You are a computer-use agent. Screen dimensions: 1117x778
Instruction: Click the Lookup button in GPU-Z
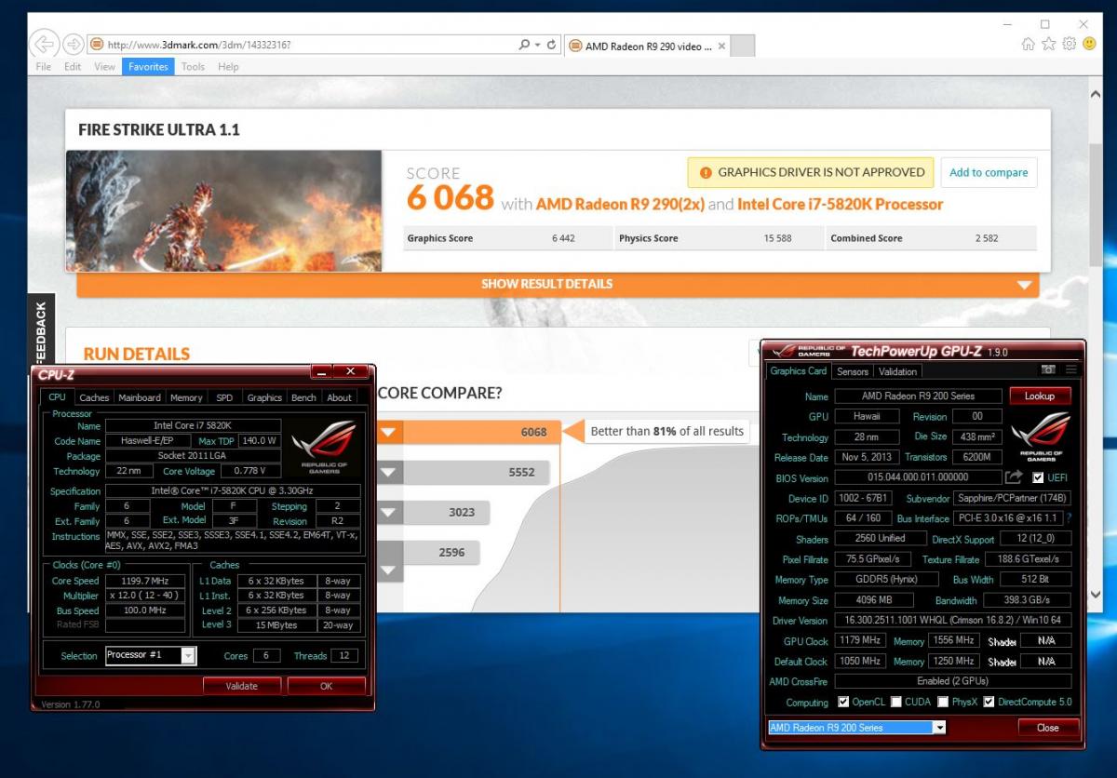1040,396
